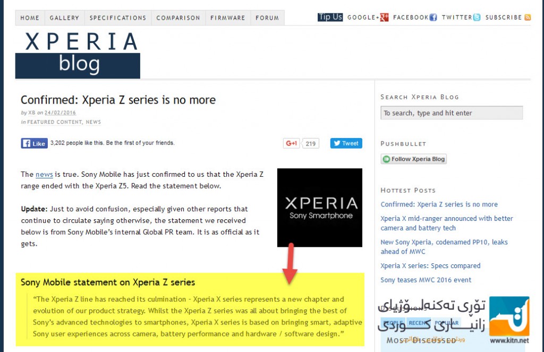Open the Gallery menu item
544x352 pixels.
click(64, 18)
